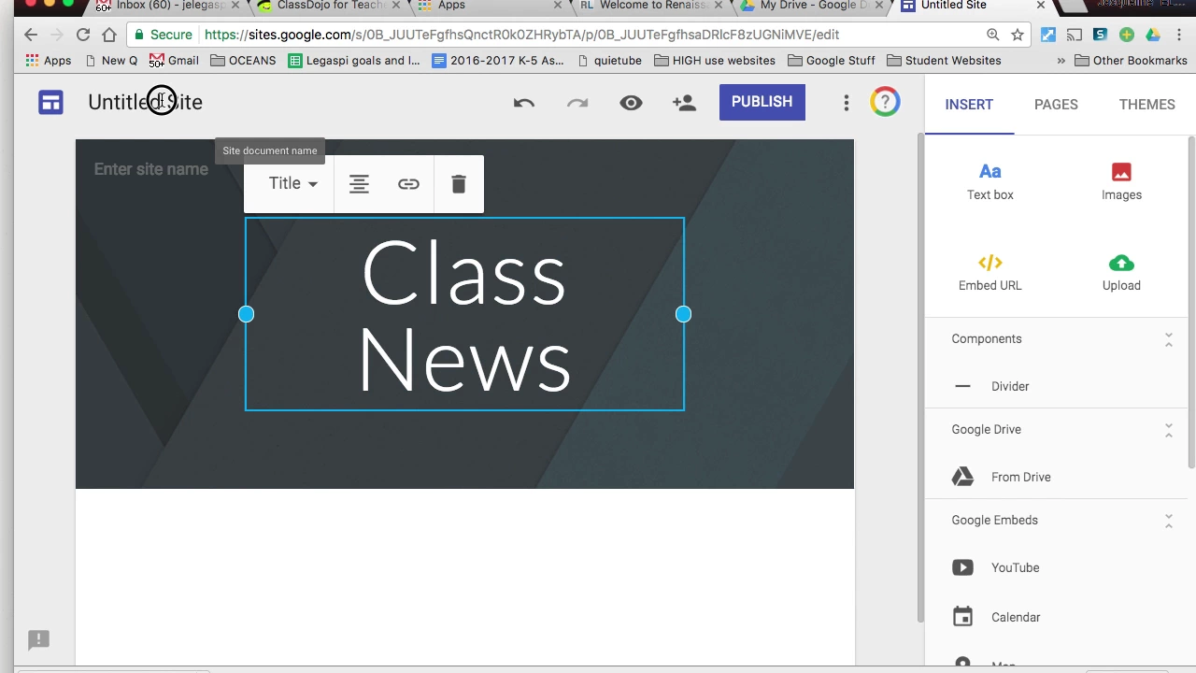Open the Student Websites bookmark folder

coord(944,61)
